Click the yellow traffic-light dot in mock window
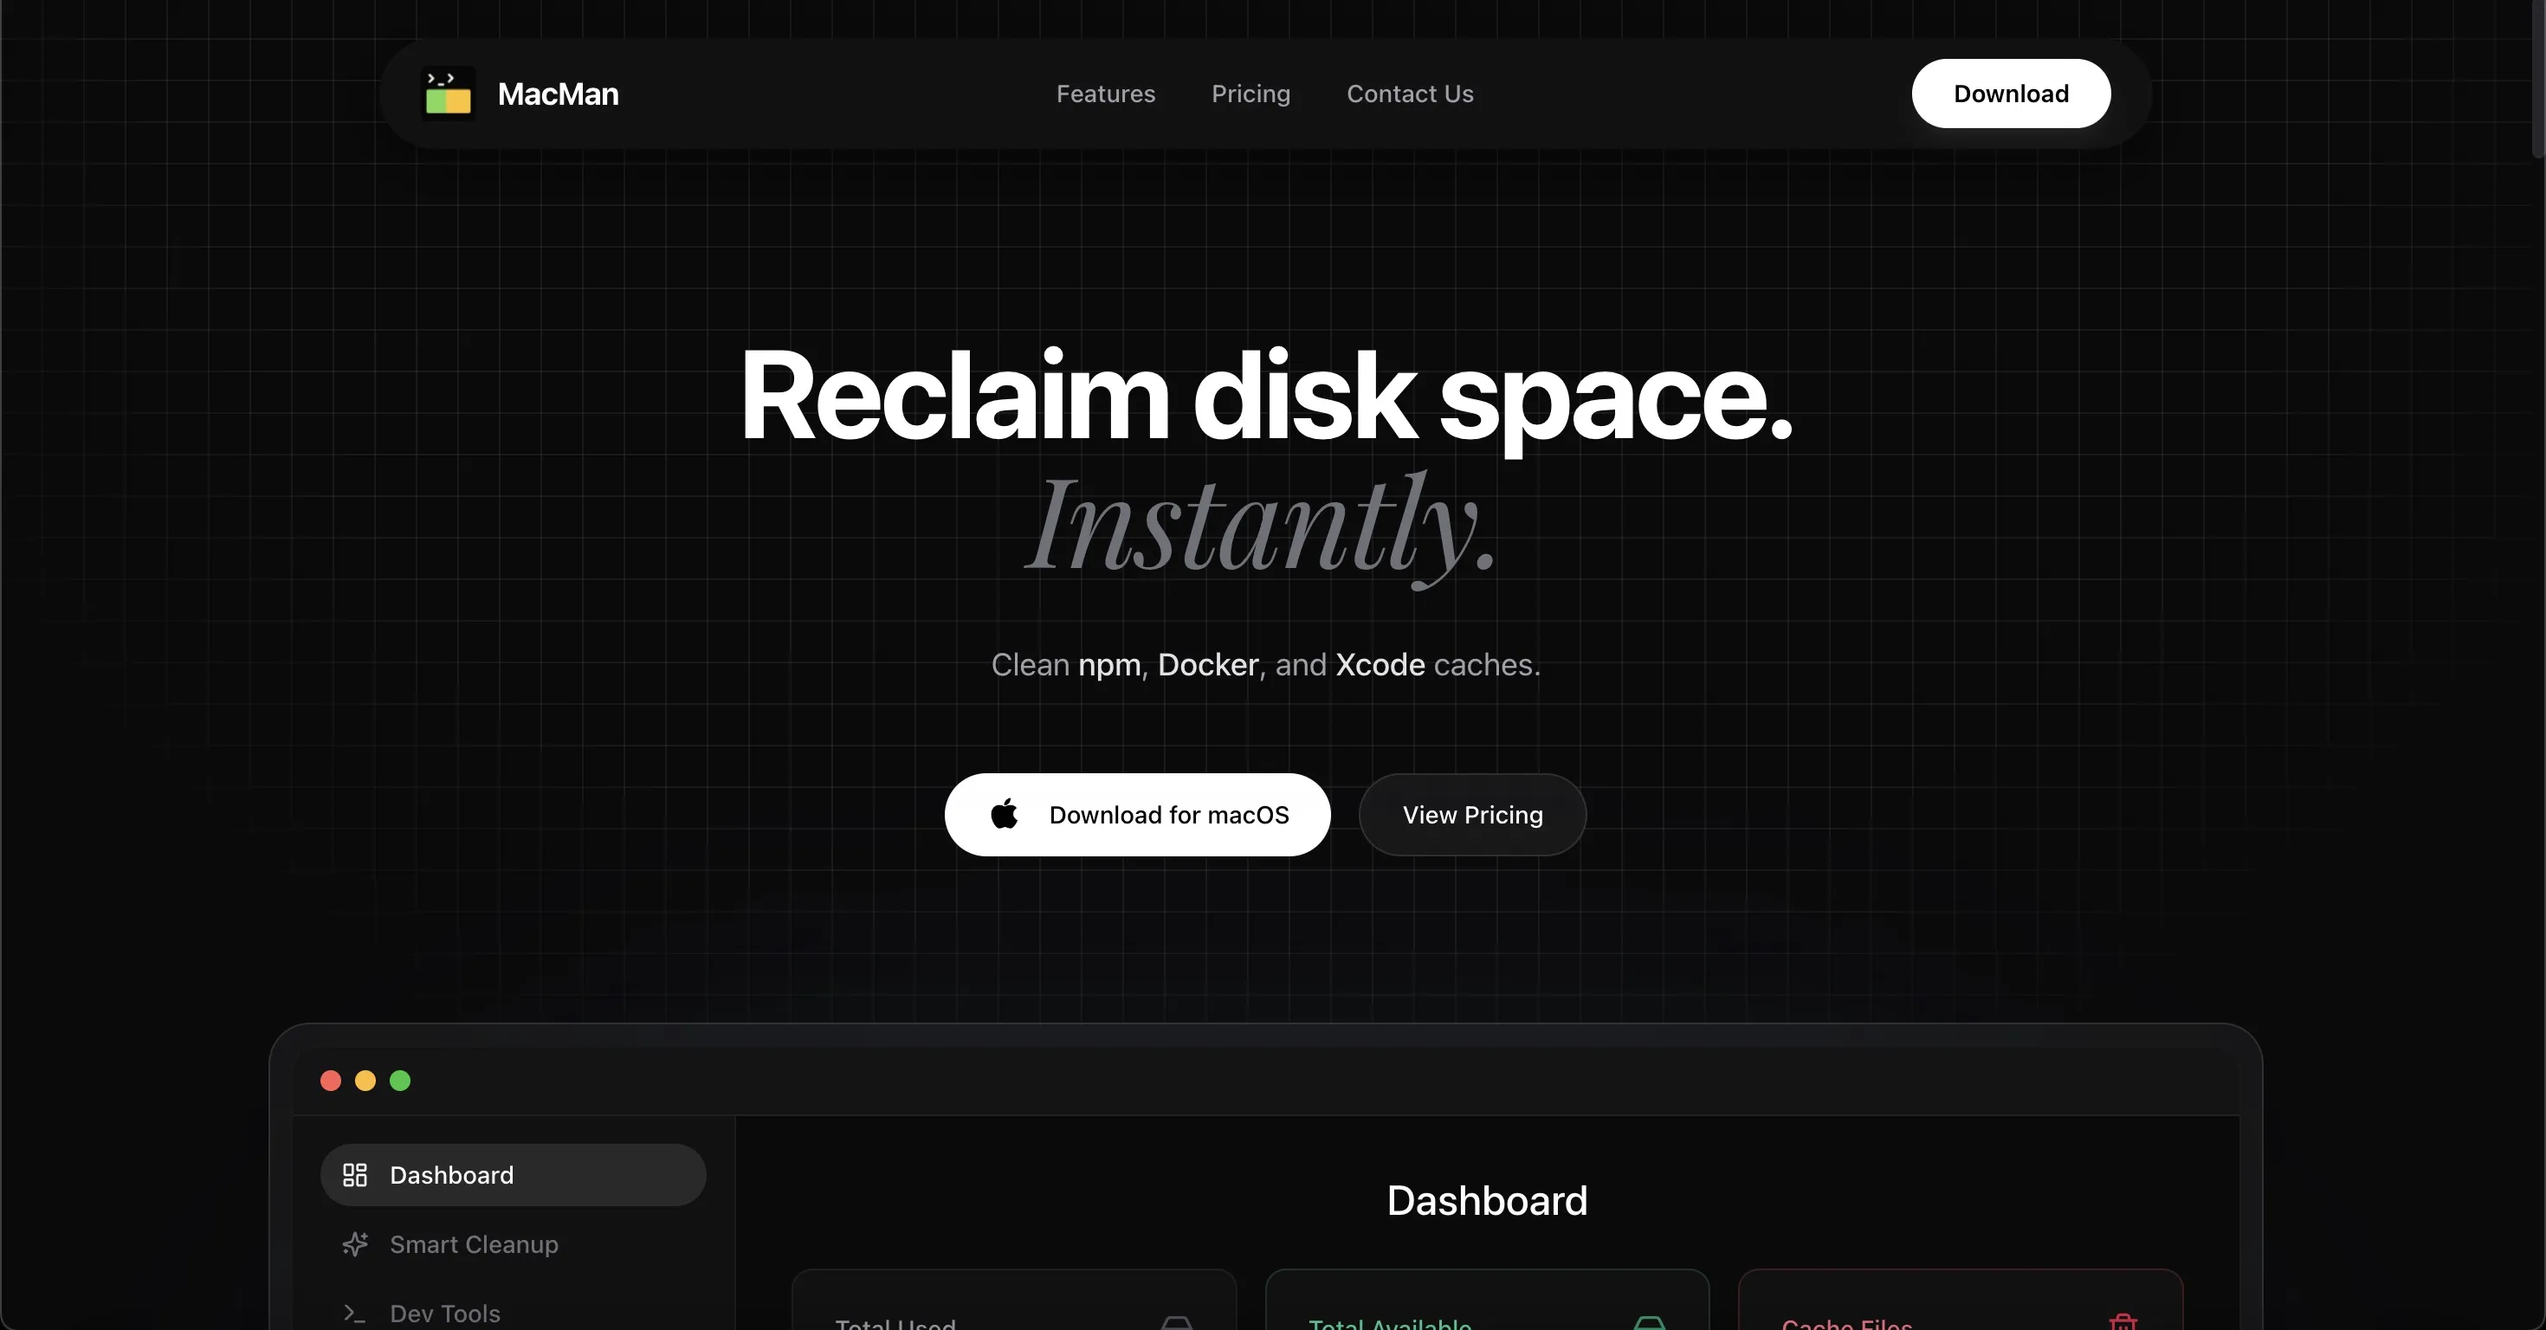The image size is (2546, 1330). pyautogui.click(x=365, y=1080)
